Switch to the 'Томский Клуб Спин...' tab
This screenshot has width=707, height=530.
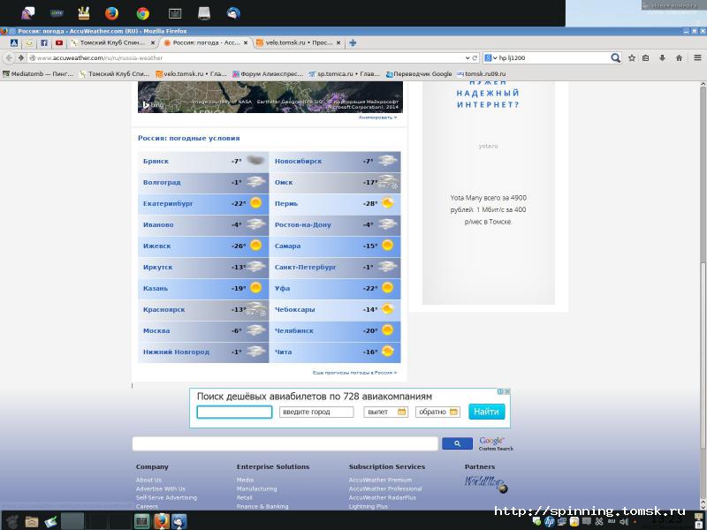point(113,42)
